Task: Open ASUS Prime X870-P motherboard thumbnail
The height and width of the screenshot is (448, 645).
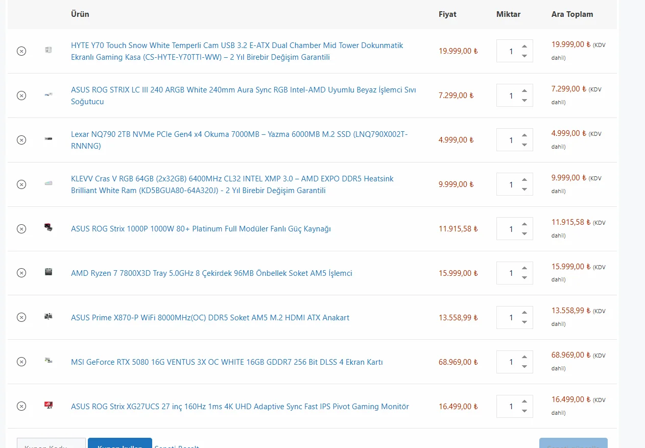Action: [49, 317]
